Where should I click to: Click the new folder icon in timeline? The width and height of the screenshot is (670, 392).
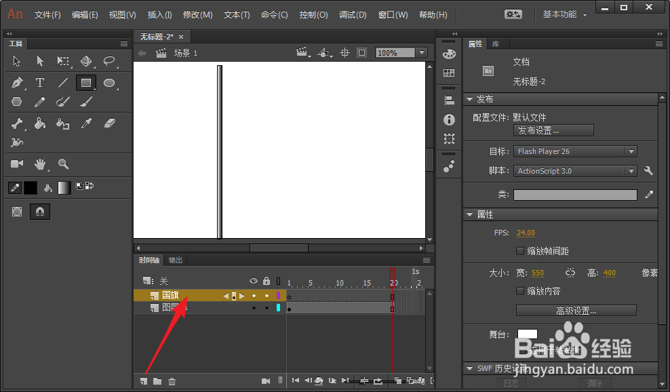[x=157, y=381]
